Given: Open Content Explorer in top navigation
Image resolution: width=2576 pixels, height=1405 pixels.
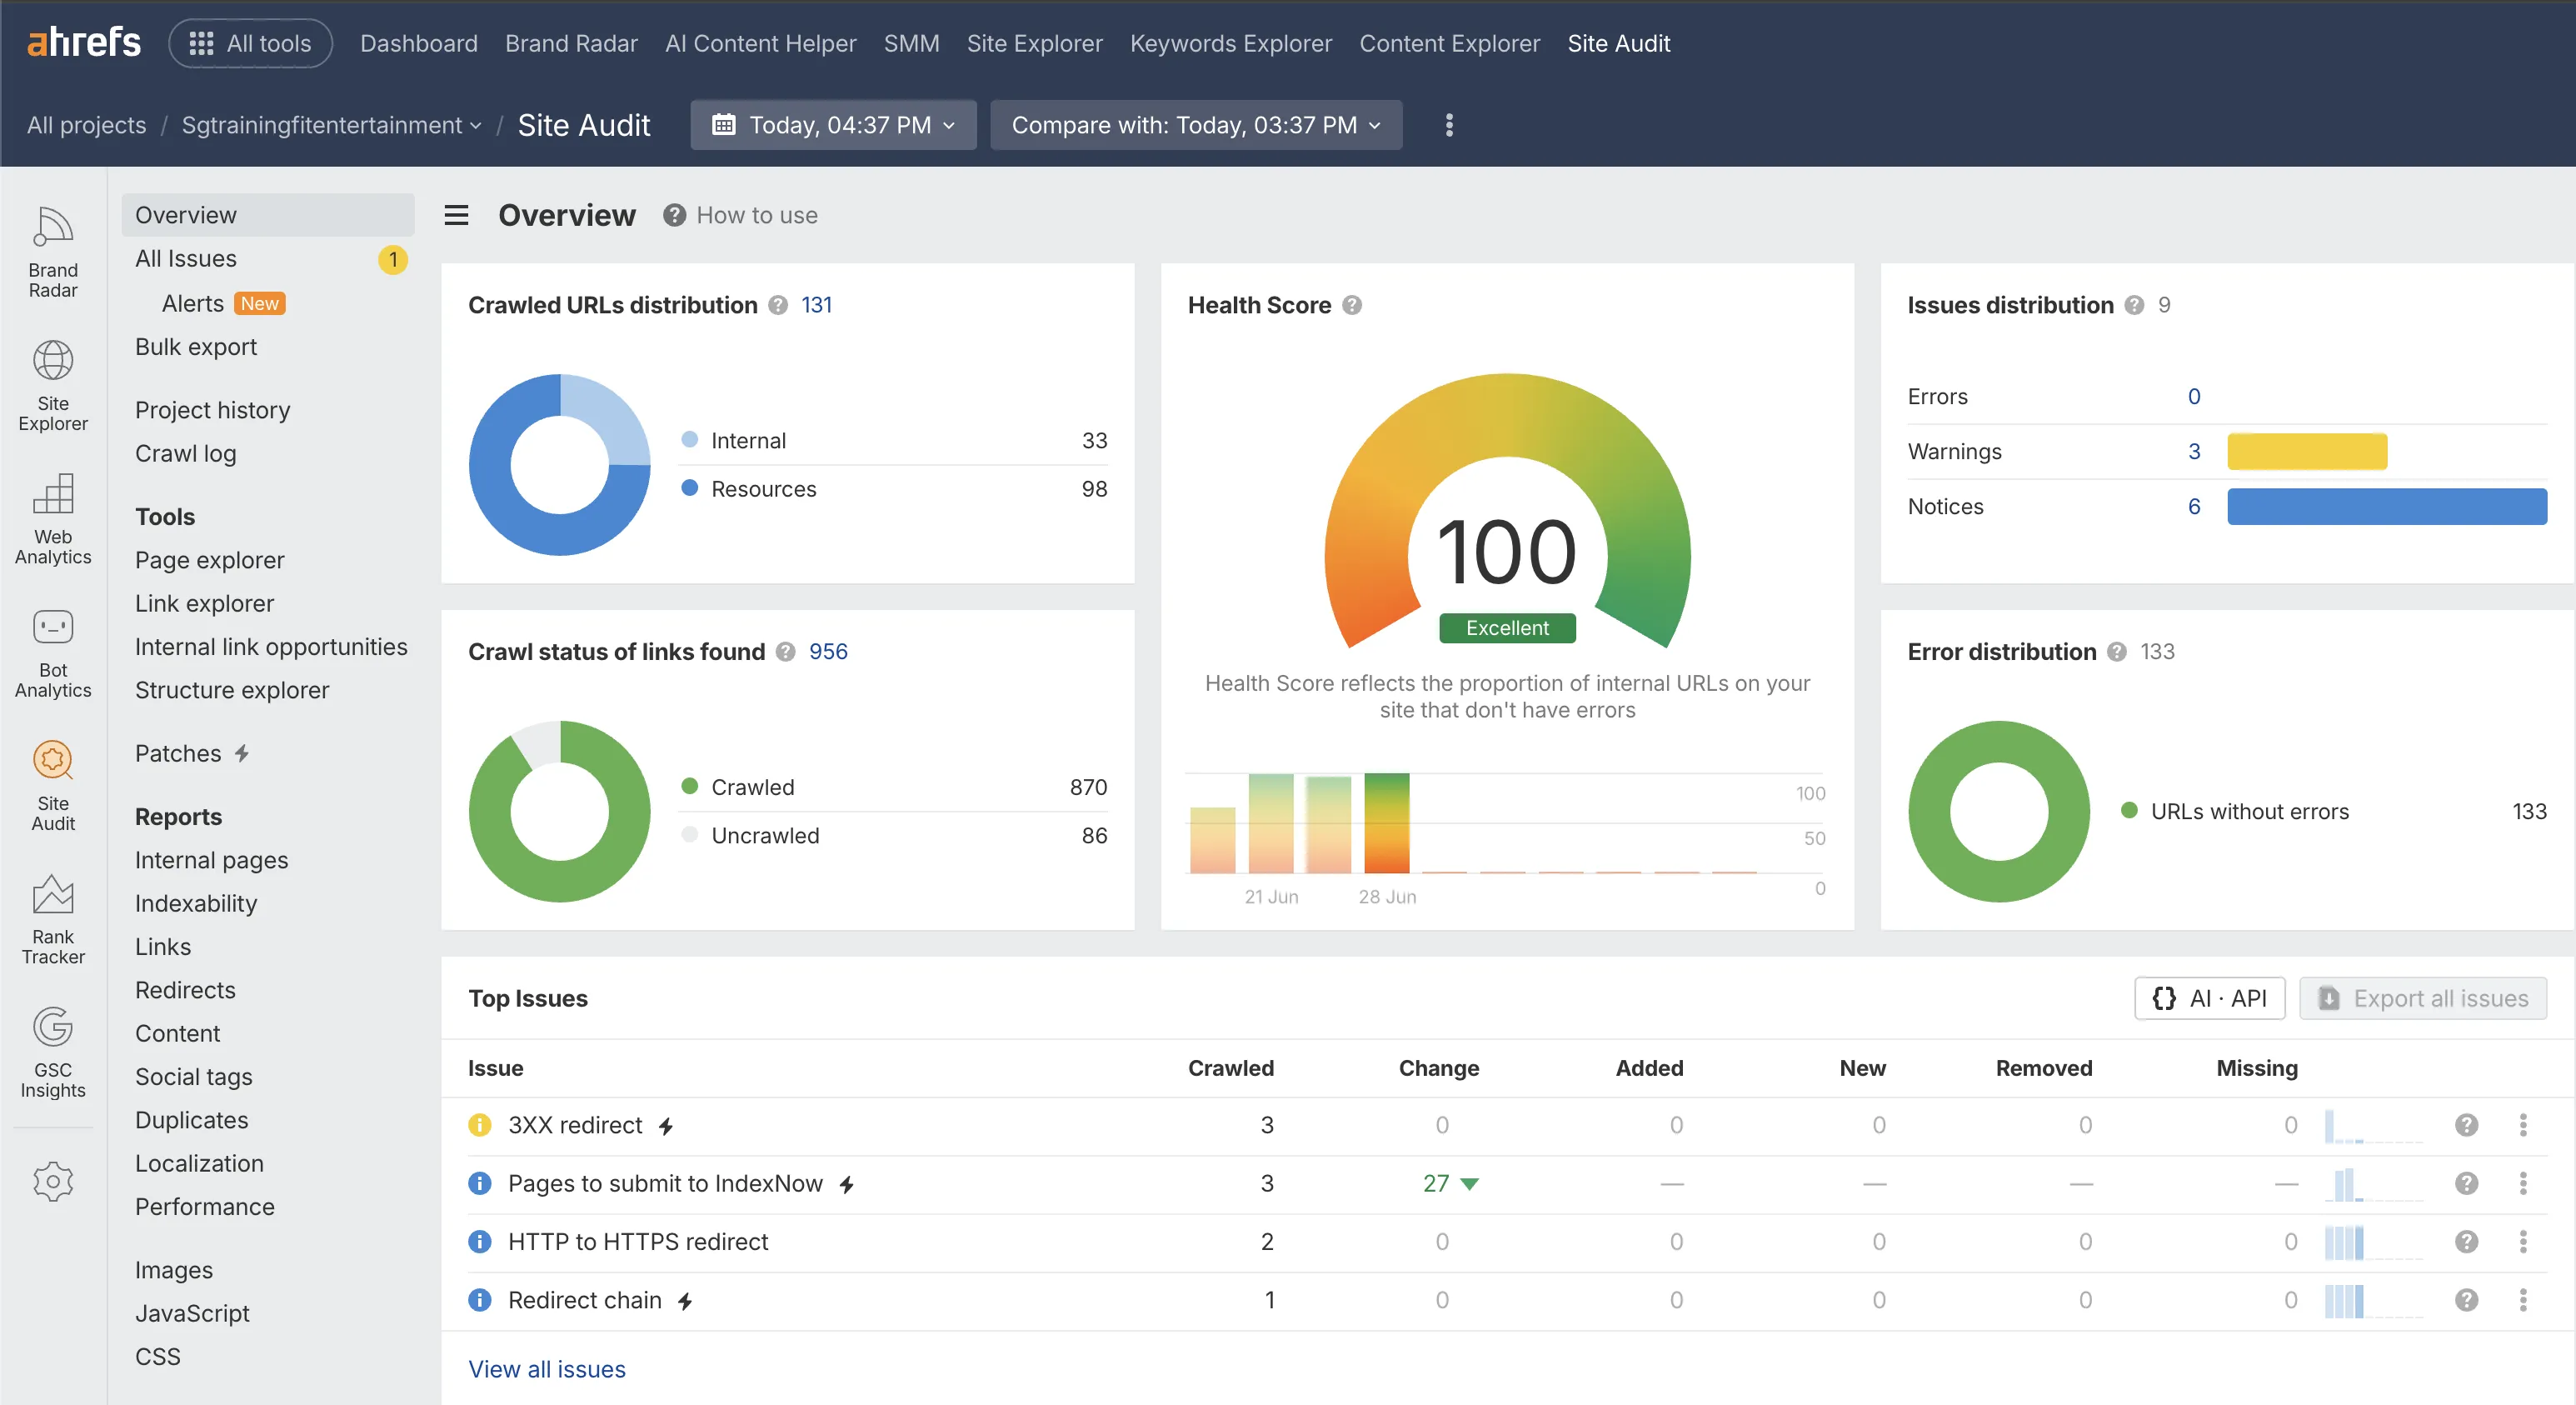Looking at the screenshot, I should [x=1449, y=43].
